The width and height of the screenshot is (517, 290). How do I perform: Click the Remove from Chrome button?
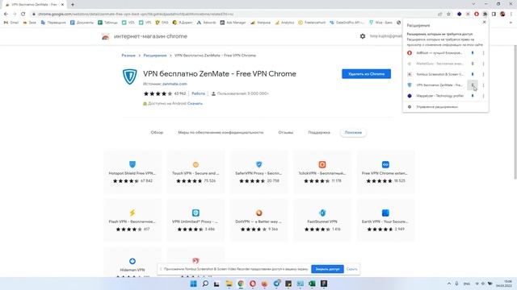(x=366, y=74)
